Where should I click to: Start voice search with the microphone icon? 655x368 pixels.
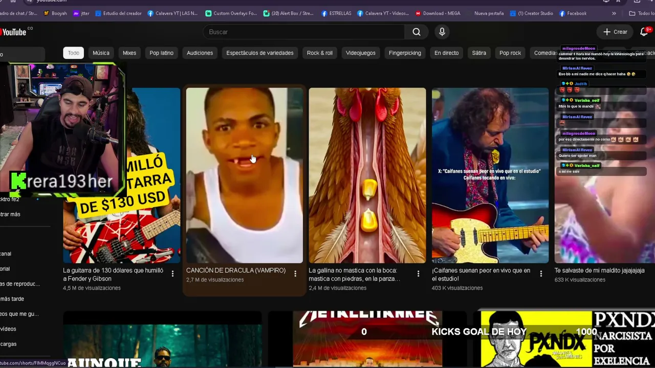442,32
